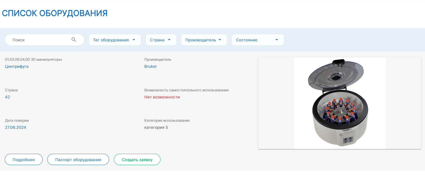
Task: Click the Категория использования label
Action: tap(167, 120)
